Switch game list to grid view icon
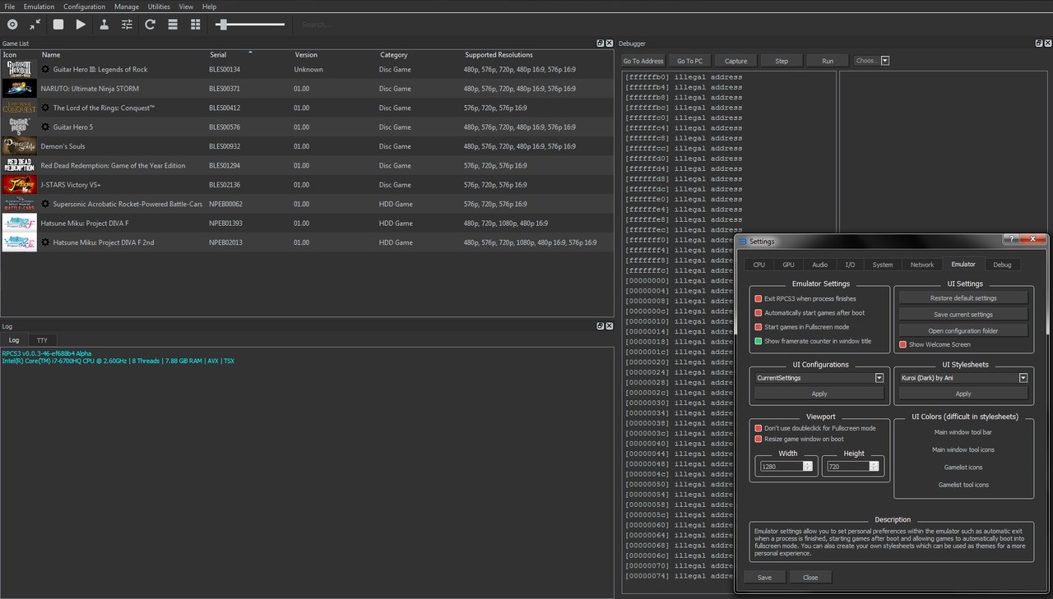The image size is (1053, 599). click(196, 25)
